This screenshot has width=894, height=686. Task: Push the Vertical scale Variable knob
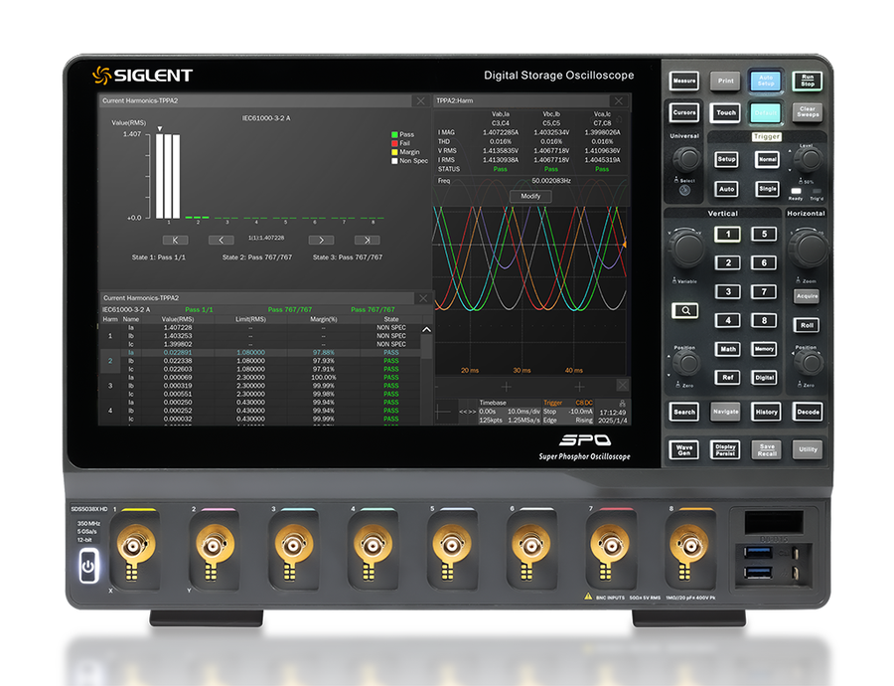point(687,249)
